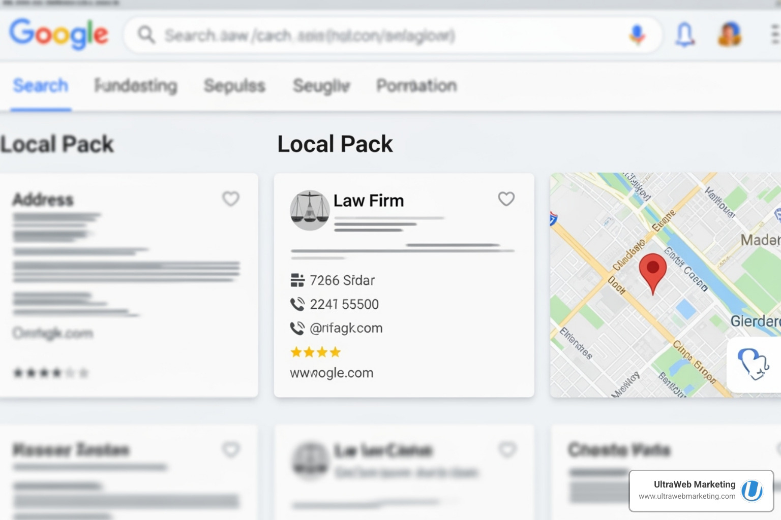Click the contact icon next to @rifagk.com
Image resolution: width=781 pixels, height=520 pixels.
[x=297, y=328]
